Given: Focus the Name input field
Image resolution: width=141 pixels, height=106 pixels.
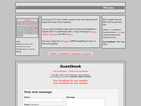Looking at the screenshot, I should click(44, 100).
